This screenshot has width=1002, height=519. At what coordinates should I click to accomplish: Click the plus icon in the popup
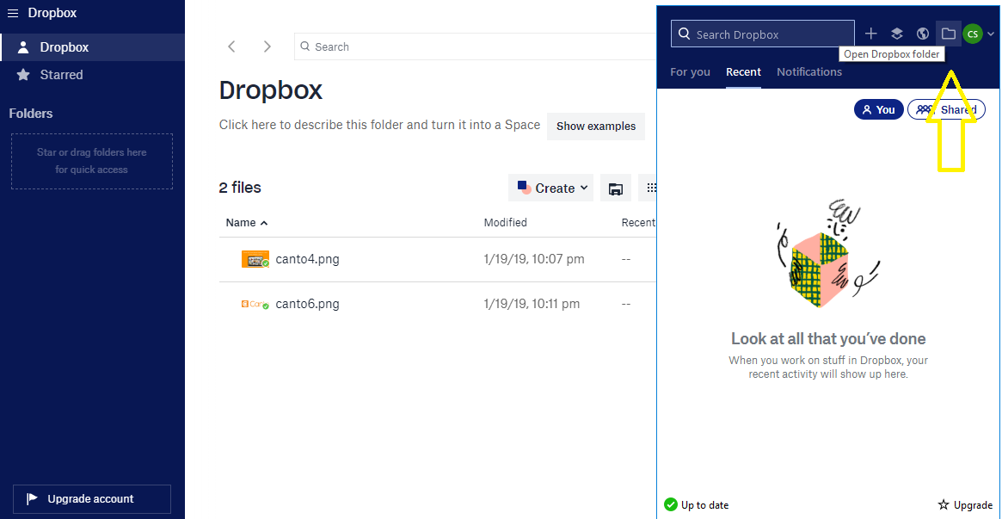(x=871, y=34)
